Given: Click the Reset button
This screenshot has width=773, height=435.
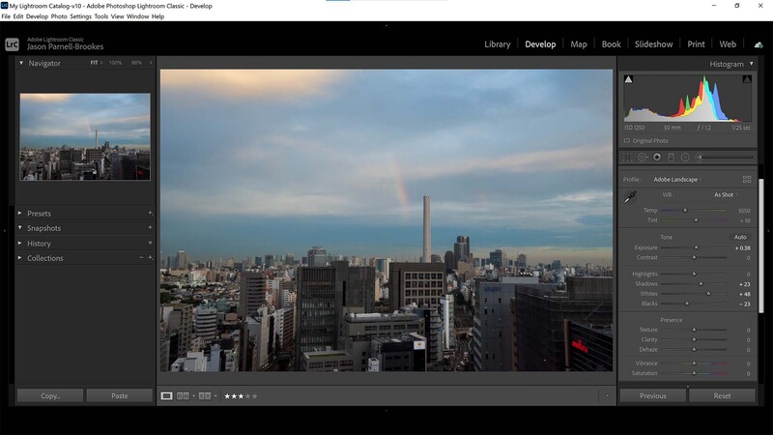Looking at the screenshot, I should [x=722, y=395].
